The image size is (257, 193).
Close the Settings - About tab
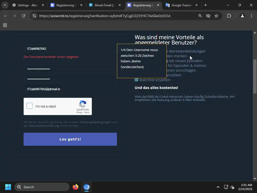43,5
